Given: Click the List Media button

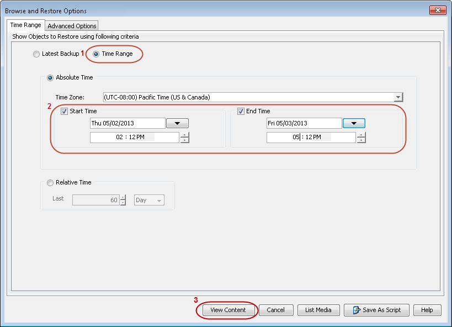Looking at the screenshot, I should [x=318, y=310].
